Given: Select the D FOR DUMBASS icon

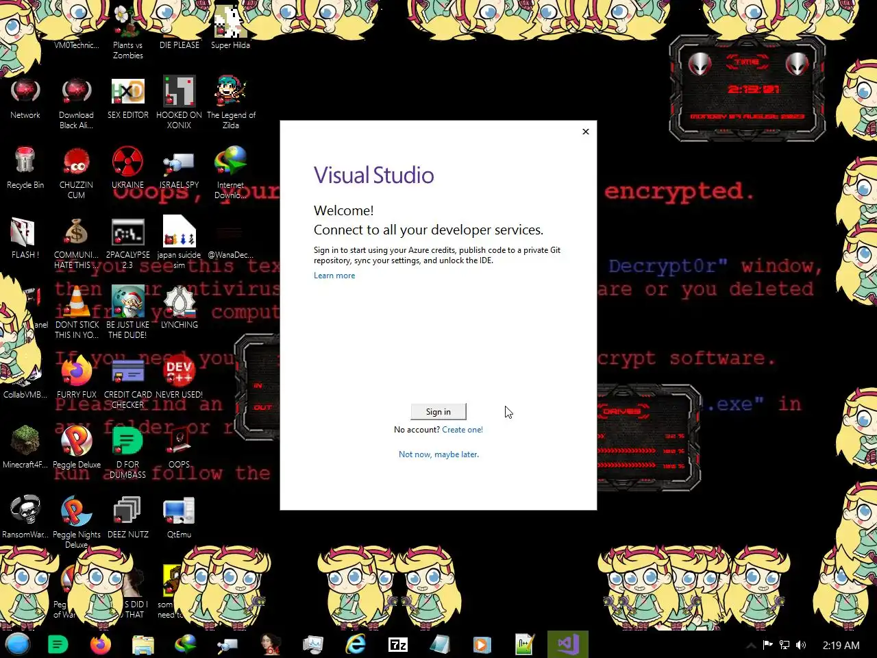Looking at the screenshot, I should coord(128,452).
